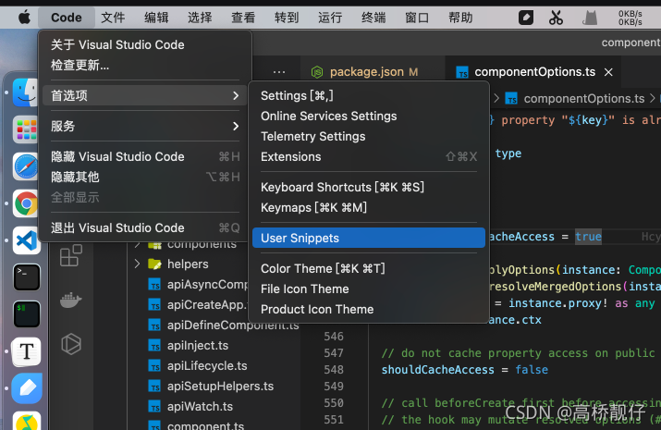661x430 pixels.
Task: Switch to the package.json tab
Action: tap(364, 72)
